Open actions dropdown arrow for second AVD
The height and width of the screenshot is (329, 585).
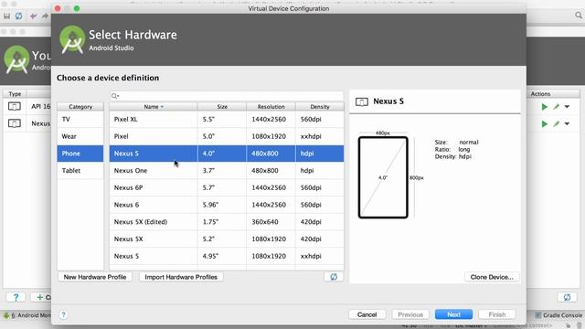click(567, 124)
